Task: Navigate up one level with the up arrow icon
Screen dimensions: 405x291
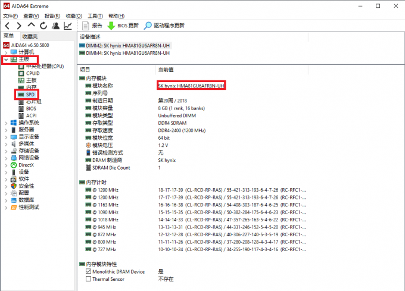Action: coord(31,25)
